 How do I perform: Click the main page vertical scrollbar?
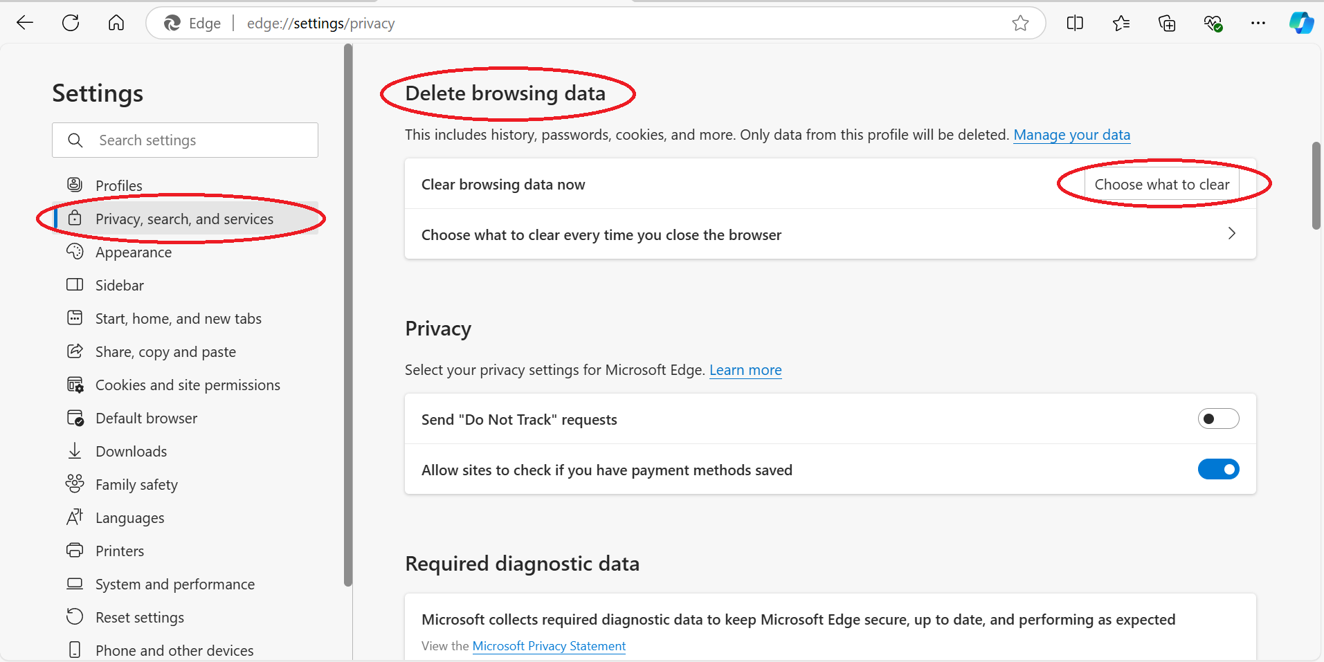coord(1316,185)
